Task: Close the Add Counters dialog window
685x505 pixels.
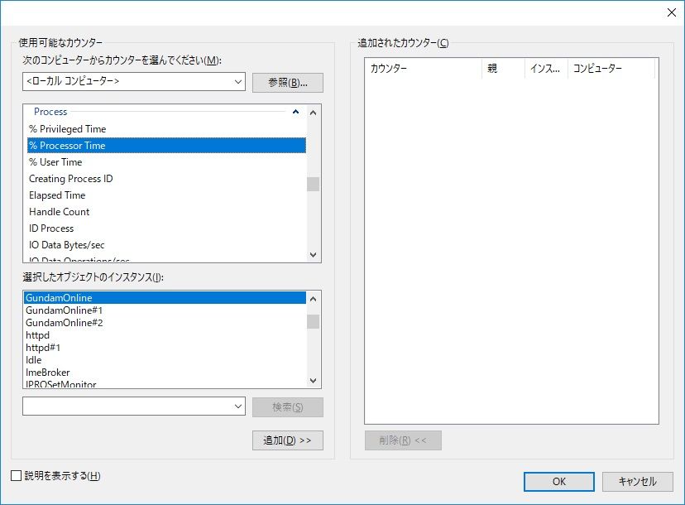Action: point(670,12)
